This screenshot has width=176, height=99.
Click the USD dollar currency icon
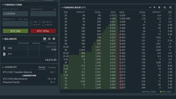point(4,48)
